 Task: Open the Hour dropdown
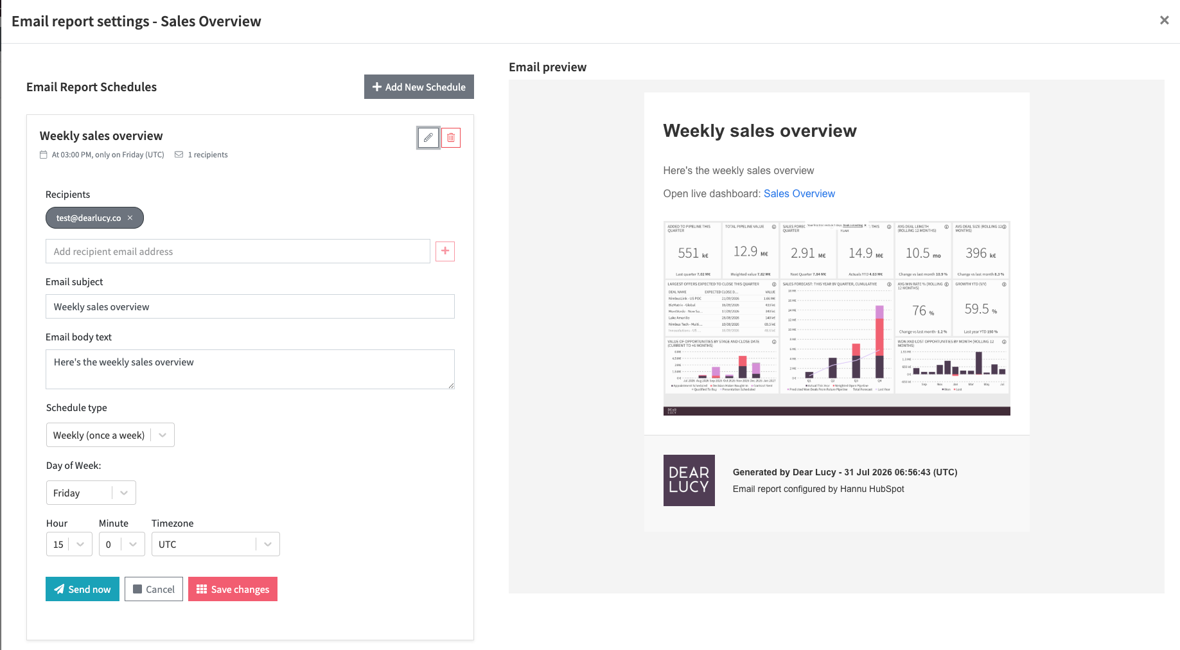[69, 544]
